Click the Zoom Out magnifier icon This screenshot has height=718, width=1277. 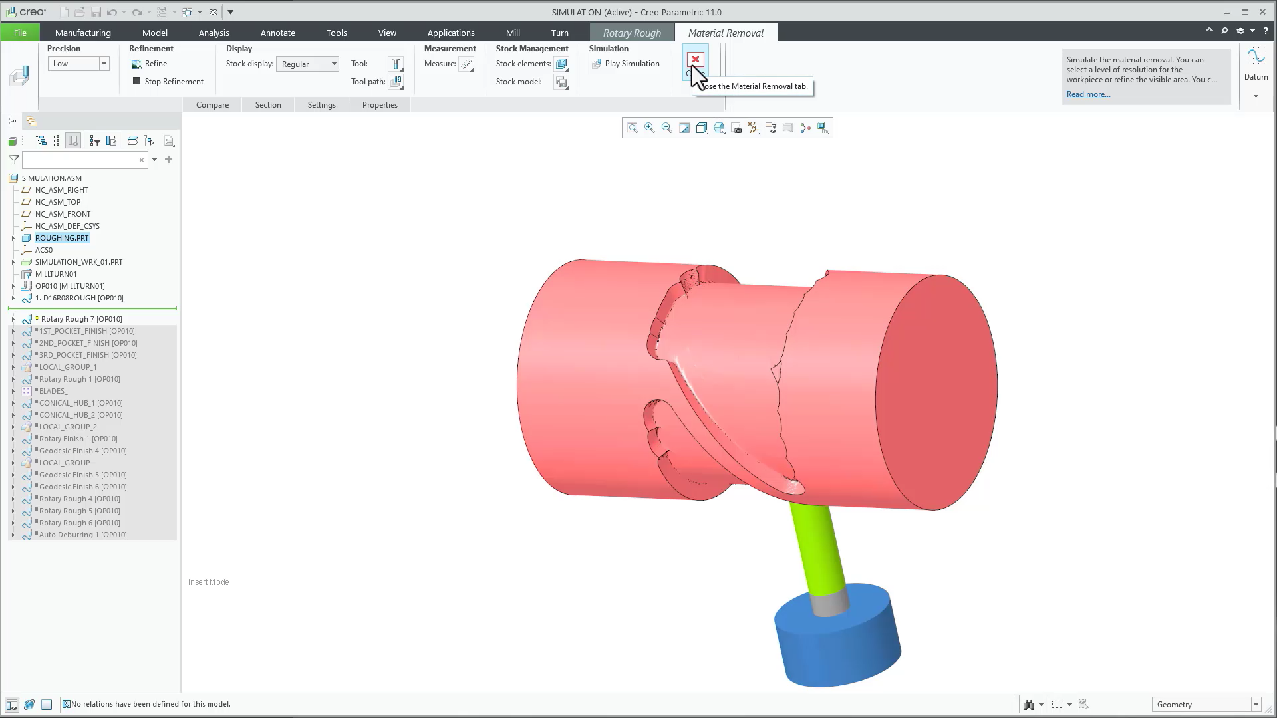(x=666, y=128)
